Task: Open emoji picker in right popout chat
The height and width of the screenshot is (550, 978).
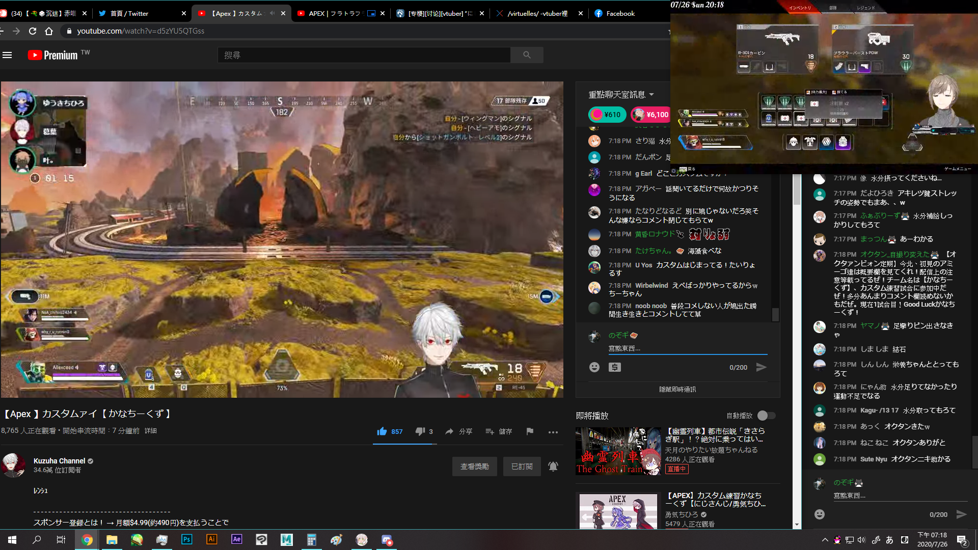Action: pos(819,514)
